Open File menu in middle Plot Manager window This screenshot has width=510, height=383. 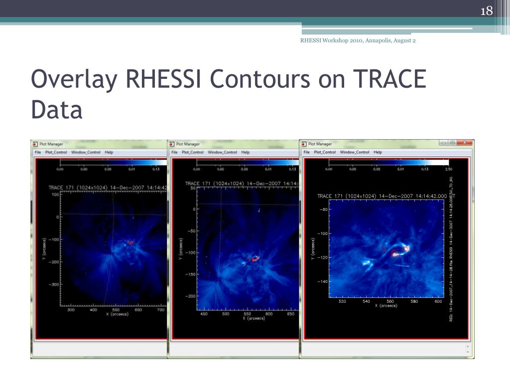[174, 153]
